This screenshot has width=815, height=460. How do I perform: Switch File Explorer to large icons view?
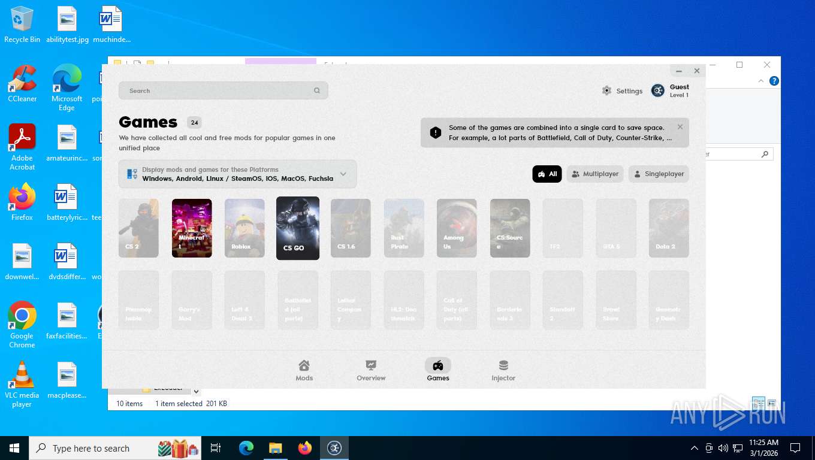[x=772, y=403]
